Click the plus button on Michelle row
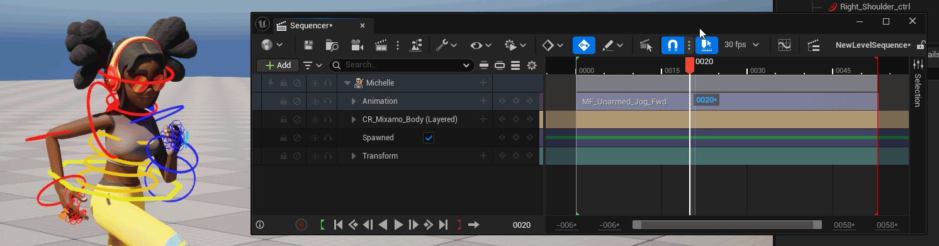Screen dimensions: 939x246 [x=483, y=83]
